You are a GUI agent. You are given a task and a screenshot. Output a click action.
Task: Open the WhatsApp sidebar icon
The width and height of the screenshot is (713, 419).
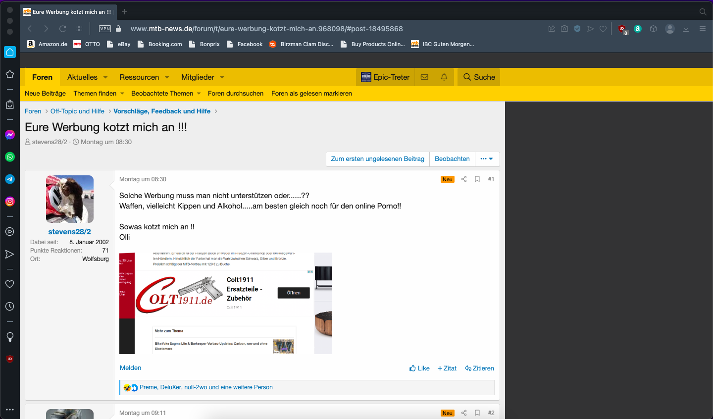tap(10, 157)
